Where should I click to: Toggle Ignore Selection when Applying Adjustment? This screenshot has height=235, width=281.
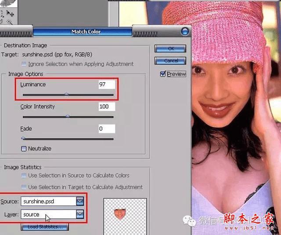pyautogui.click(x=24, y=64)
